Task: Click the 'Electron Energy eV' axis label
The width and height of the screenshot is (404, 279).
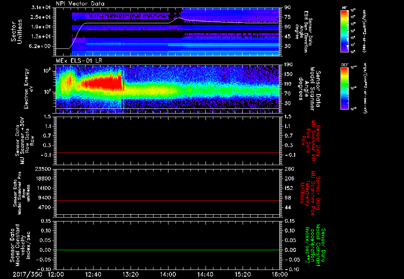Action: pos(29,89)
